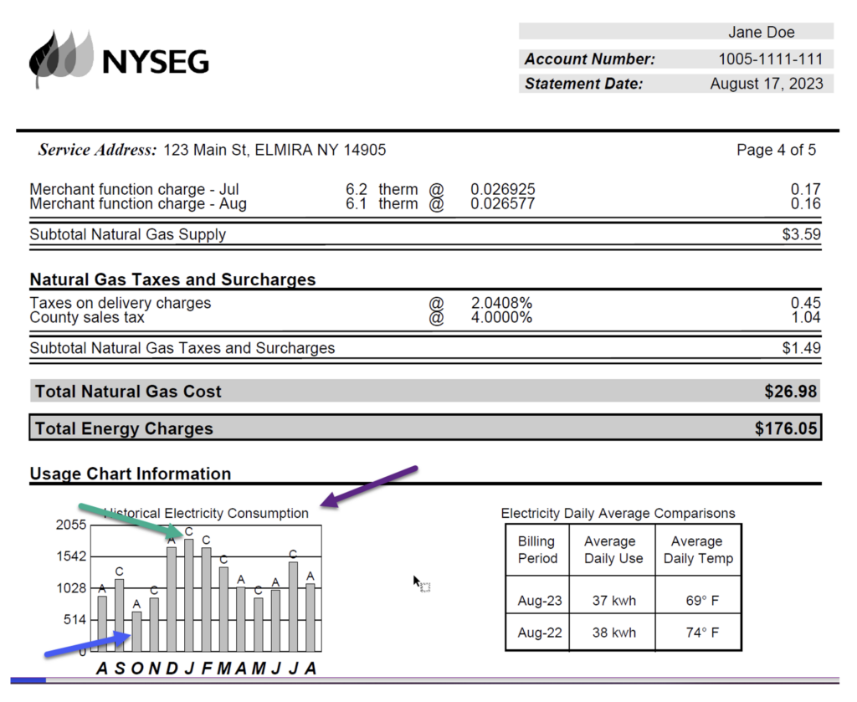Select the customer name Jane Doe

pos(761,33)
